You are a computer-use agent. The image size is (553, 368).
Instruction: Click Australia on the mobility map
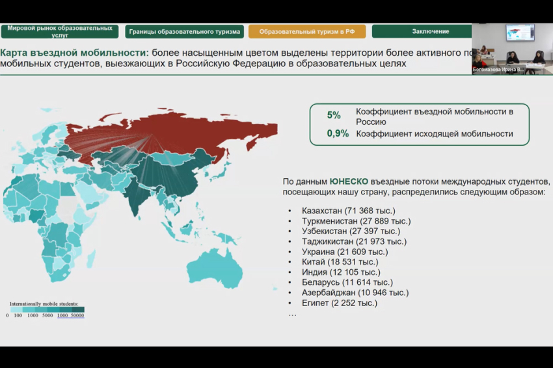click(x=215, y=268)
